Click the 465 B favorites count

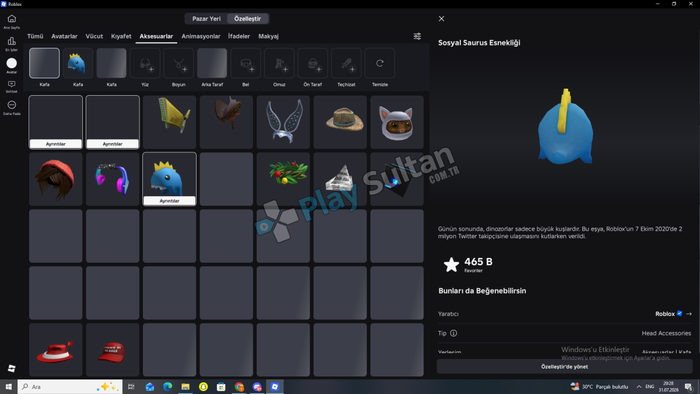click(x=478, y=262)
